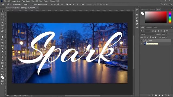173x97 pixels.
Task: Switch to the Libraries tab
Action: pos(152,9)
